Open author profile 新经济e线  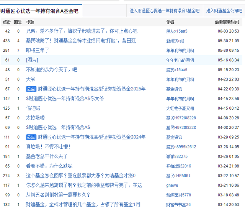click(175, 41)
